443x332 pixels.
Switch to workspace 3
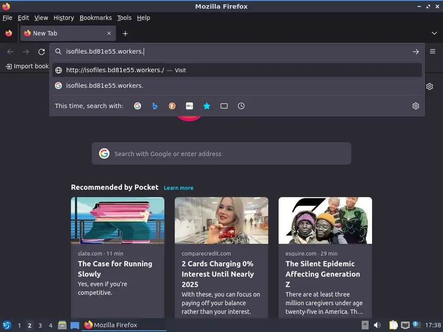pyautogui.click(x=40, y=326)
